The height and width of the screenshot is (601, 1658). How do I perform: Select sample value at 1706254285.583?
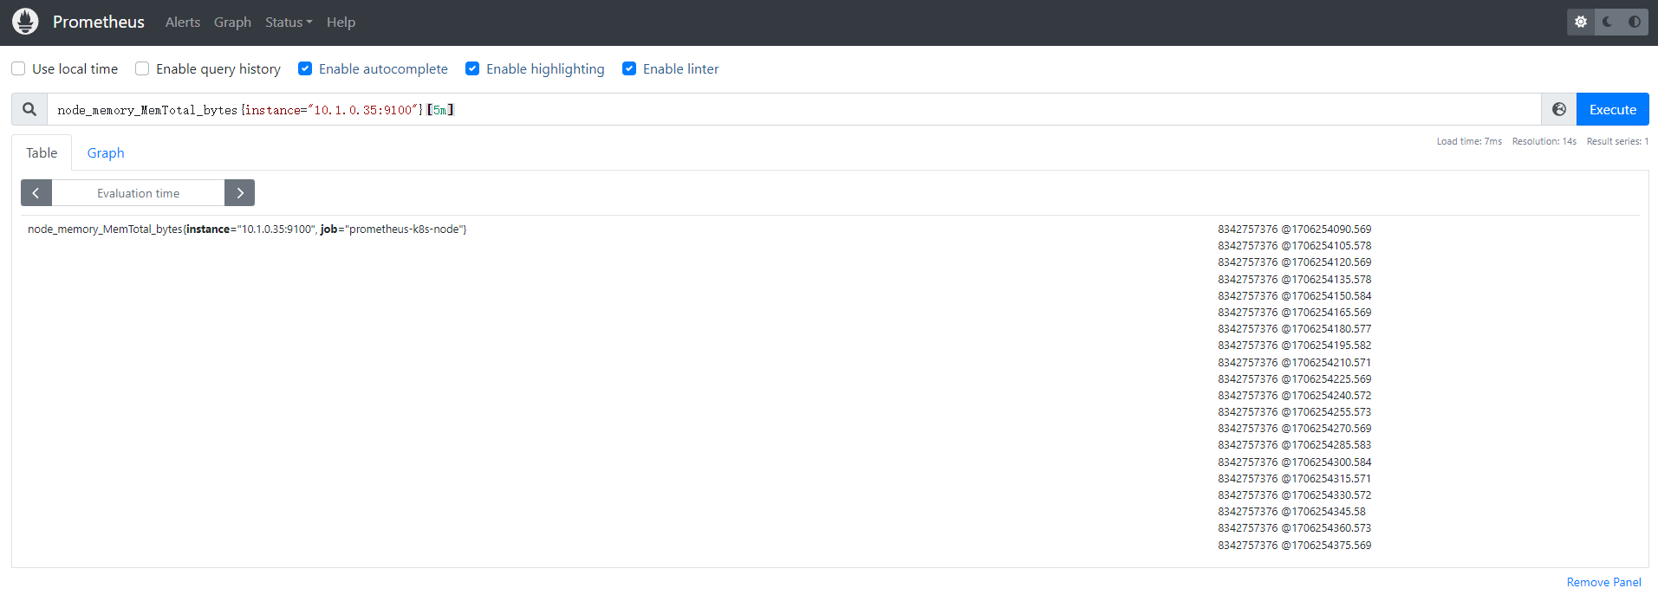click(1295, 445)
